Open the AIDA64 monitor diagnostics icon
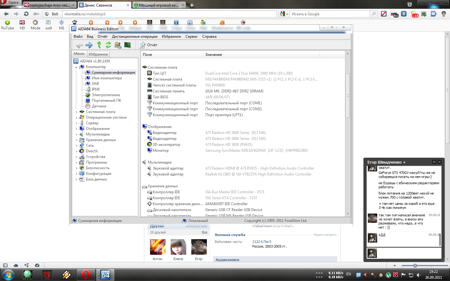 (127, 45)
